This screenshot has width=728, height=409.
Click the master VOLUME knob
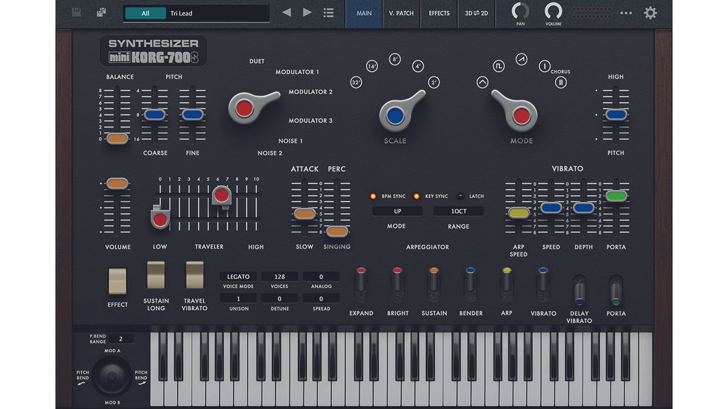[553, 11]
